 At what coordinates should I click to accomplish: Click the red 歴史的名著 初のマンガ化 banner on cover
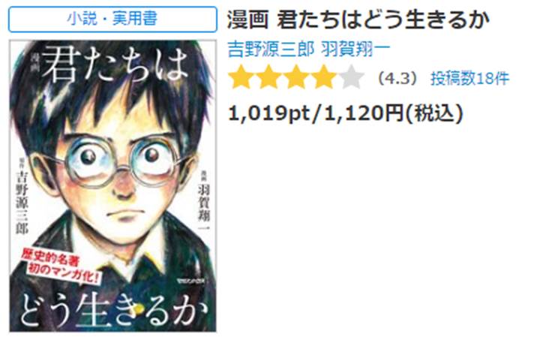click(x=61, y=266)
